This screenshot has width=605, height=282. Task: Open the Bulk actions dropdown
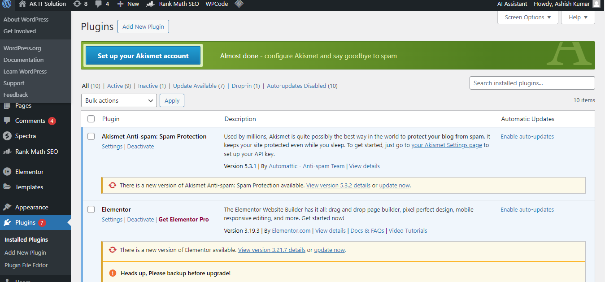(x=119, y=100)
